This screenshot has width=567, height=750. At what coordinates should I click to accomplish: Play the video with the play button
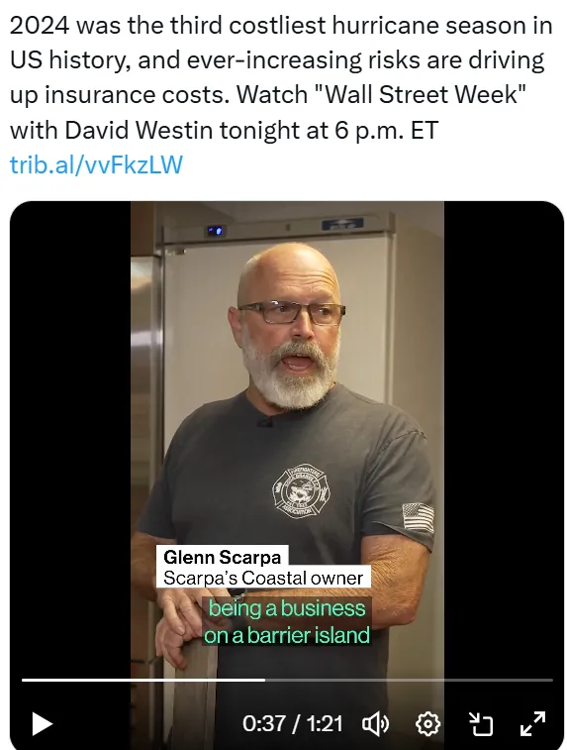tap(42, 723)
